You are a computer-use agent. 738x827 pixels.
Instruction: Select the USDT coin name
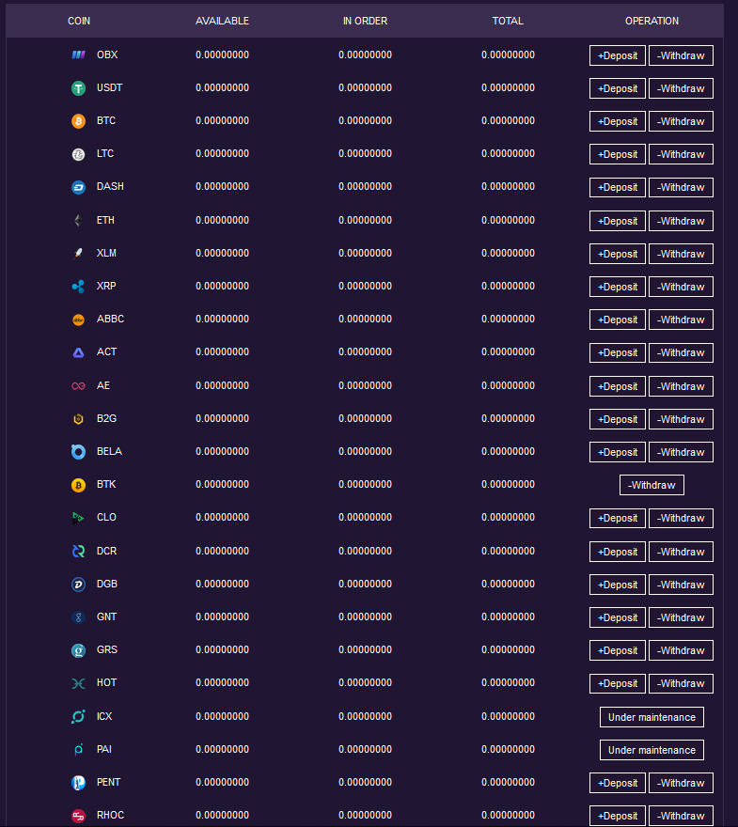pos(109,88)
